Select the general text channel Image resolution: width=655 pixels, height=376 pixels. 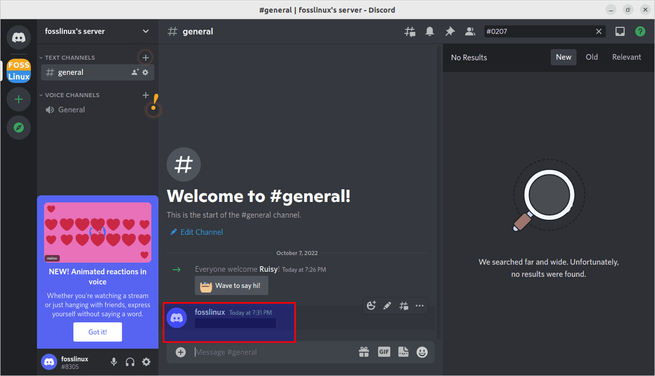pyautogui.click(x=98, y=72)
